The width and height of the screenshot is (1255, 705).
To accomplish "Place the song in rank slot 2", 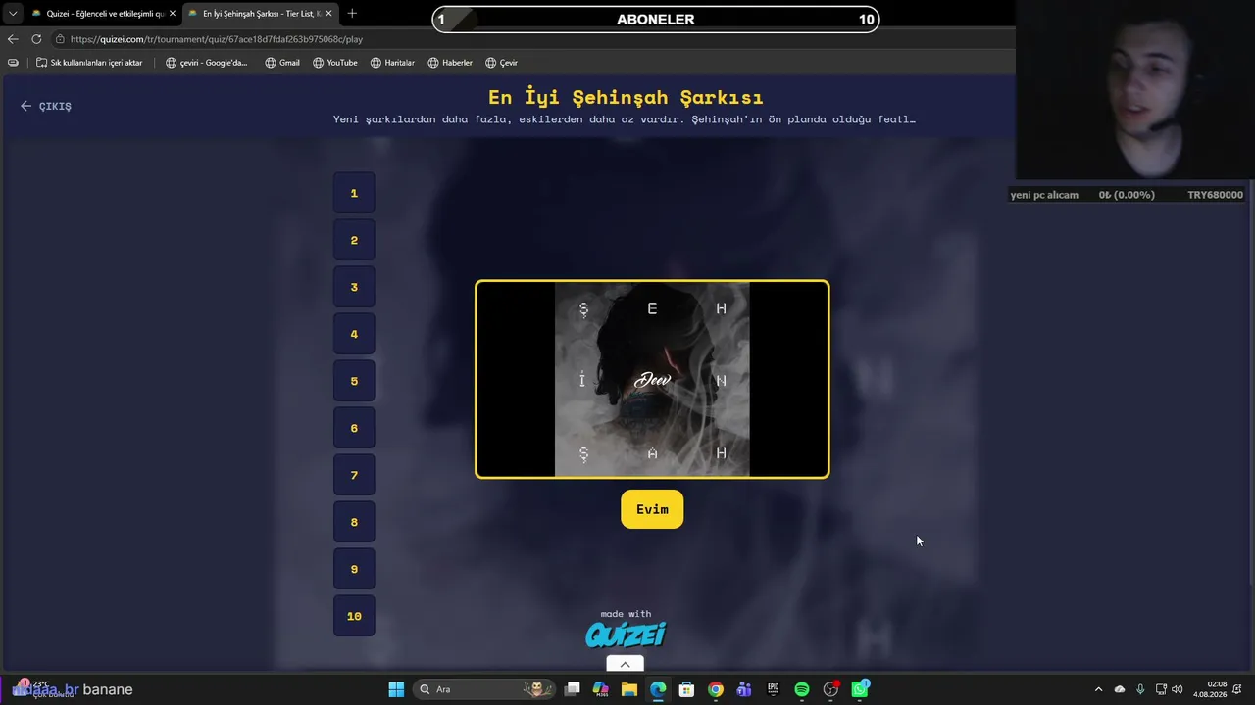I will [x=354, y=240].
